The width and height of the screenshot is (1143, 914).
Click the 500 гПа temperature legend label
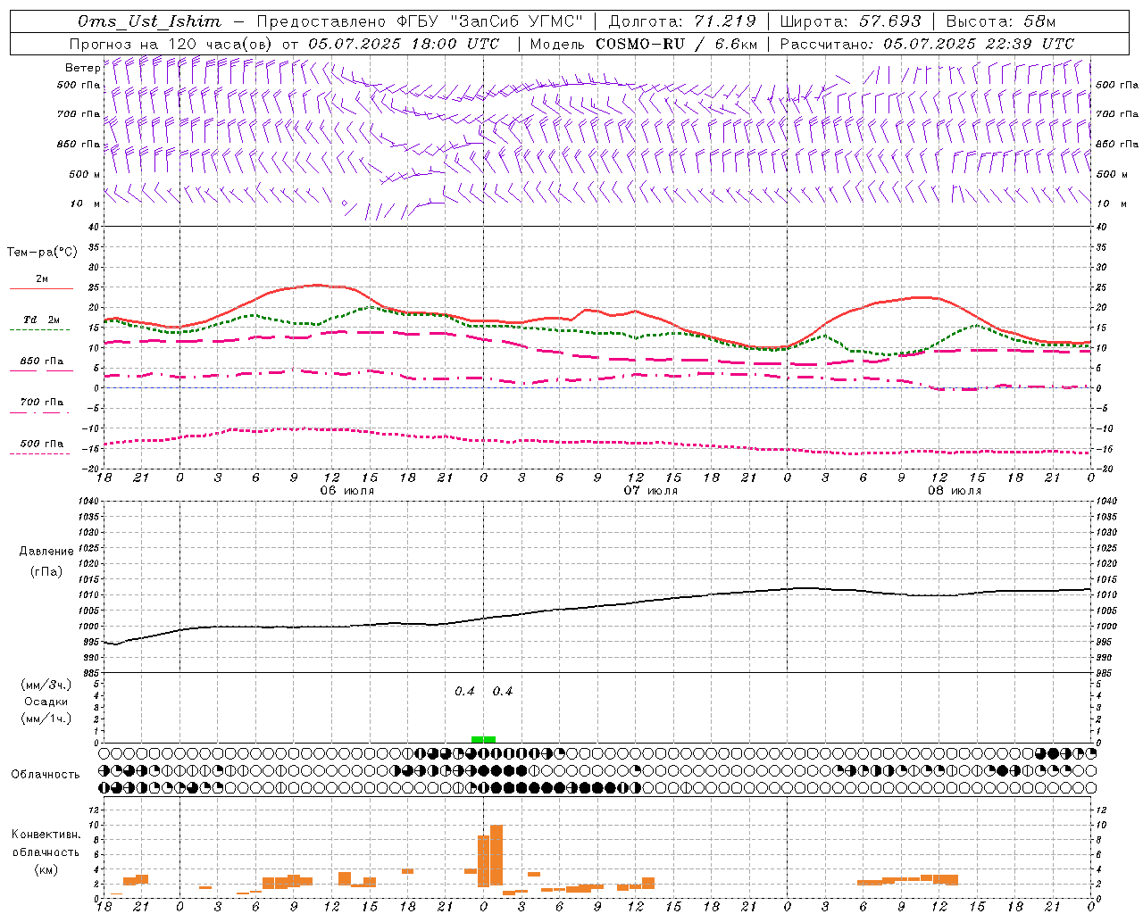tap(42, 444)
